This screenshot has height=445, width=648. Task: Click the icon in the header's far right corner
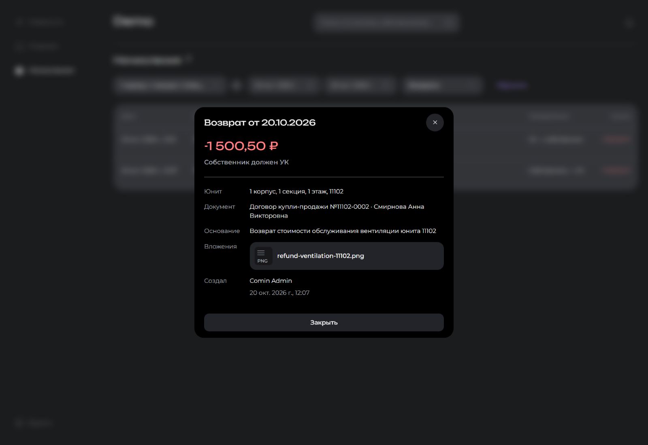[629, 23]
